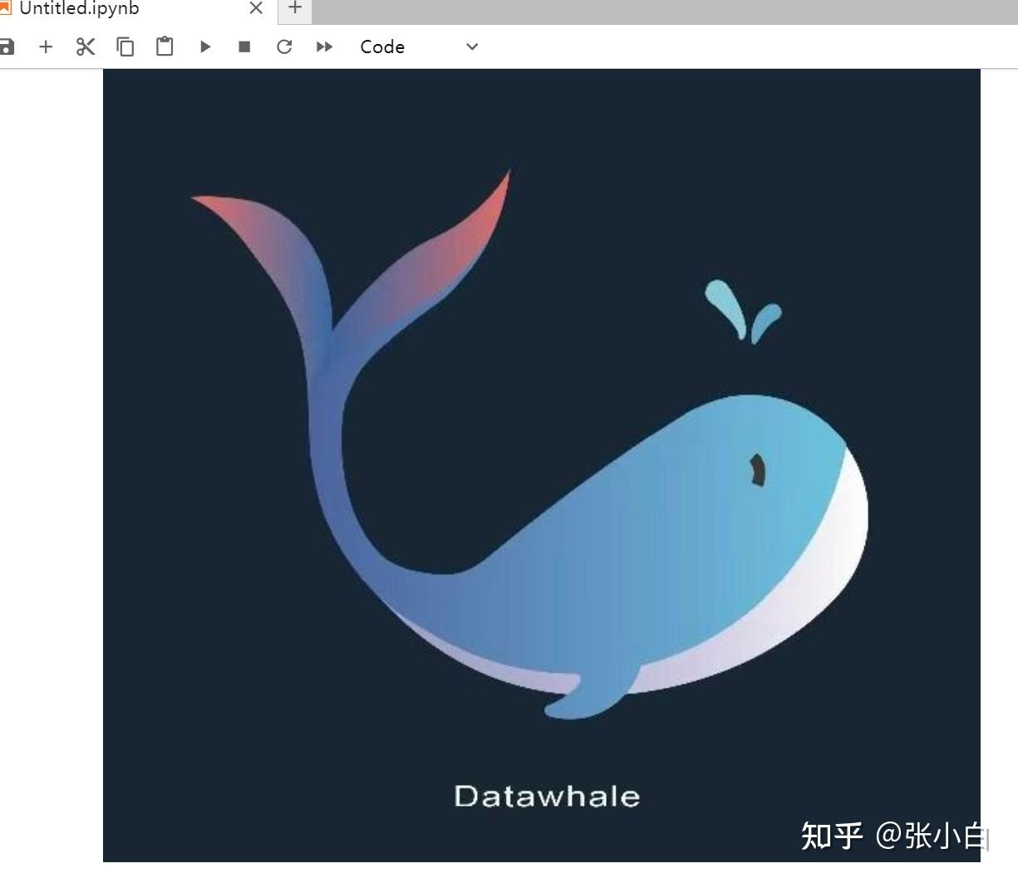This screenshot has height=878, width=1018.
Task: Restart the kernel icon
Action: tap(284, 47)
